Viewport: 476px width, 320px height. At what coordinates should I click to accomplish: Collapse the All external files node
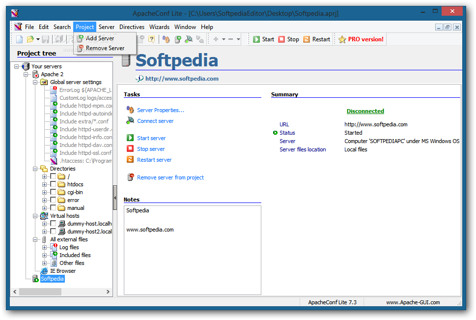click(x=35, y=239)
